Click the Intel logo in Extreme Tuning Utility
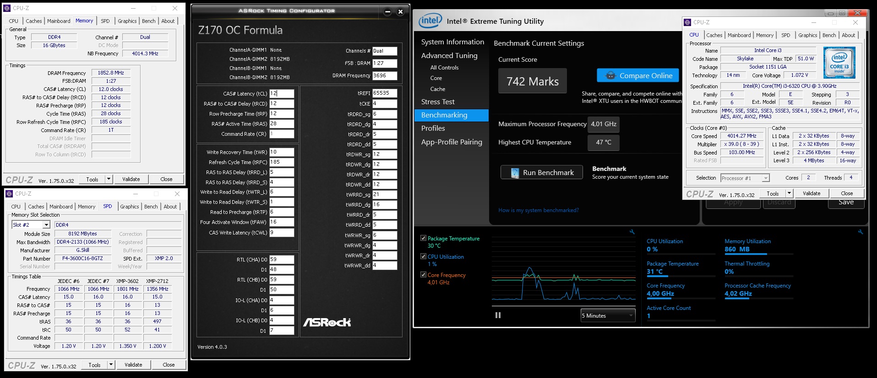Image resolution: width=877 pixels, height=378 pixels. click(430, 21)
